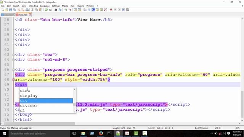
Task: Open the Edit menu
Action: click(9, 6)
